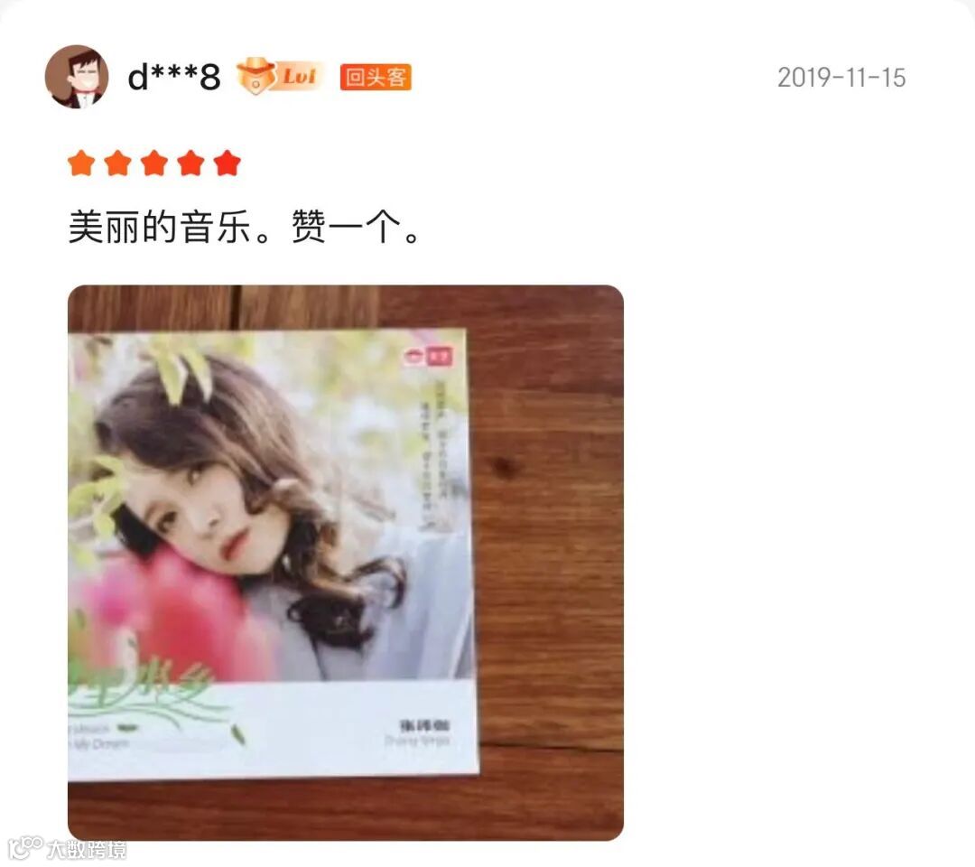
Task: Click the cowboy hat level badge icon
Action: tap(256, 76)
